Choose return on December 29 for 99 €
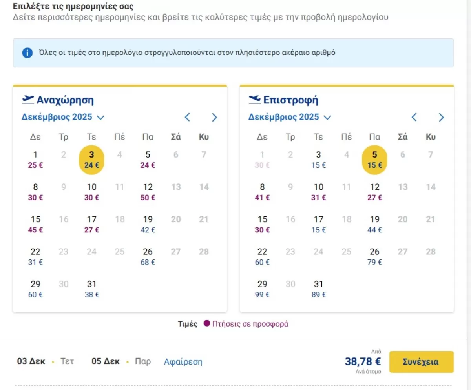The image size is (471, 390). [262, 288]
